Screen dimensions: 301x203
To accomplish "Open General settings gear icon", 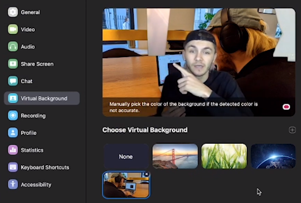I will point(13,12).
